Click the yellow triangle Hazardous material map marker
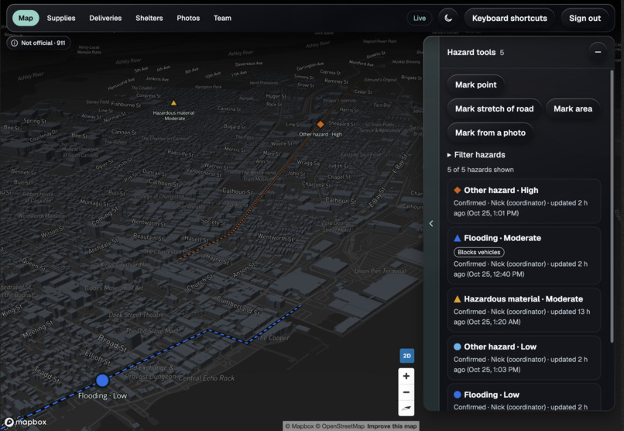624x431 pixels. (173, 103)
